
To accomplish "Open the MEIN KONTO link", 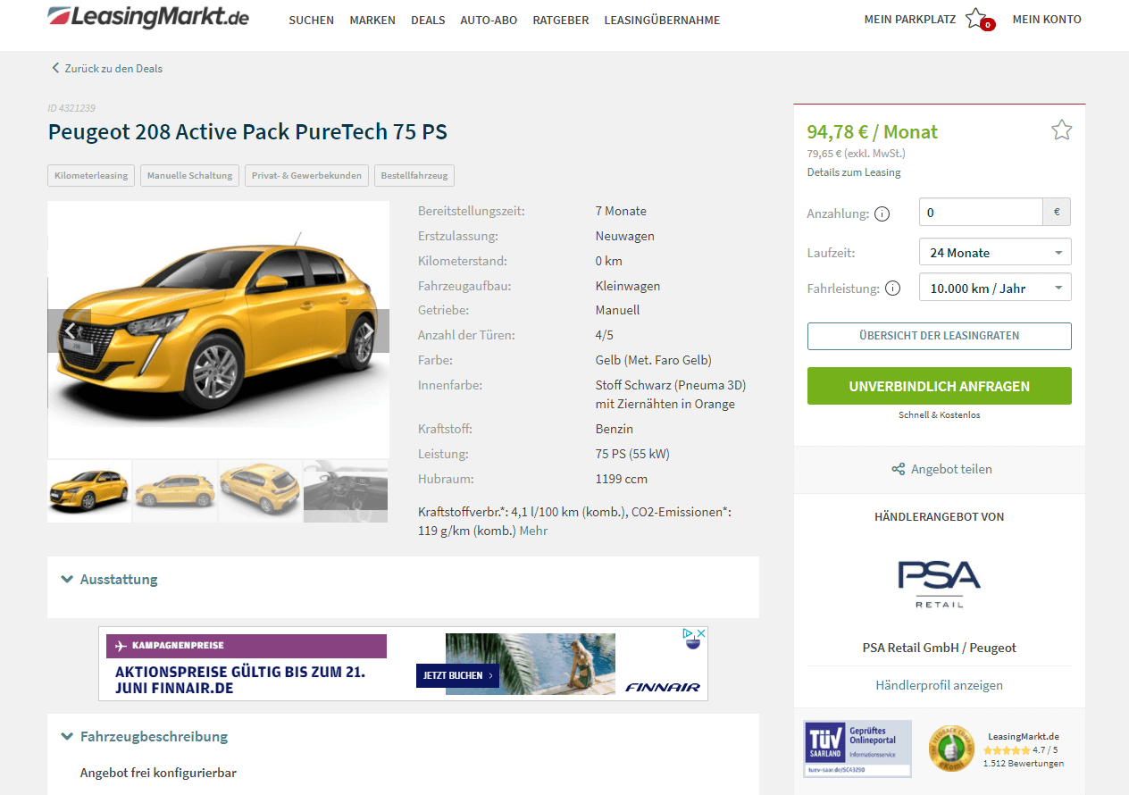I will pyautogui.click(x=1047, y=19).
